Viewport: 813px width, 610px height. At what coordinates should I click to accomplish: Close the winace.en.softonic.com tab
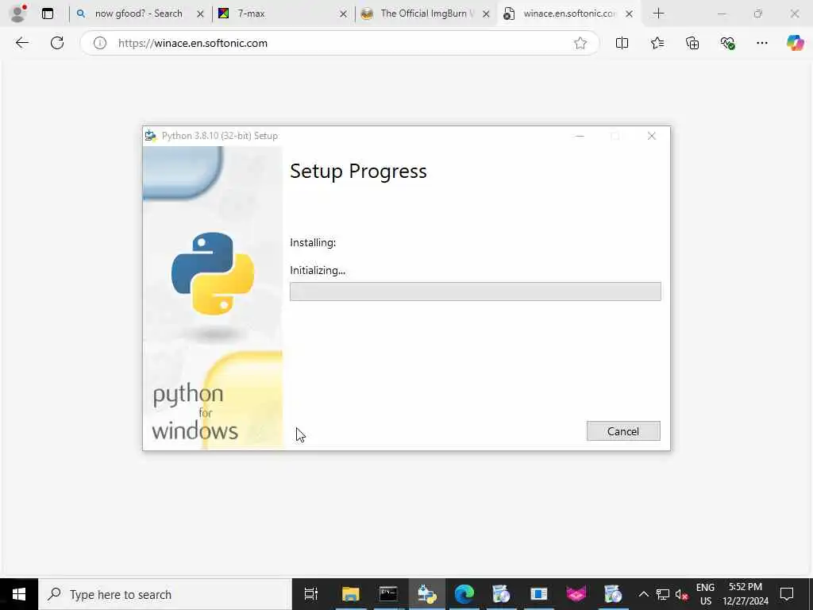click(x=629, y=14)
